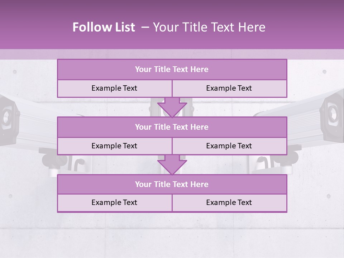Image resolution: width=344 pixels, height=258 pixels.
Task: Click the down arrow above the third group
Action: tap(172, 165)
